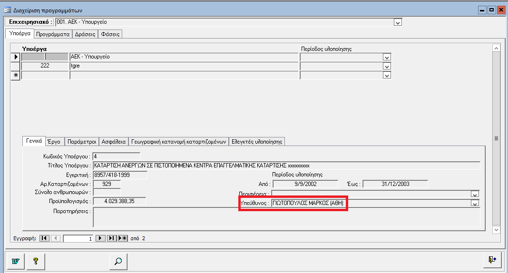Click the magnifying glass search button

[x=118, y=260]
